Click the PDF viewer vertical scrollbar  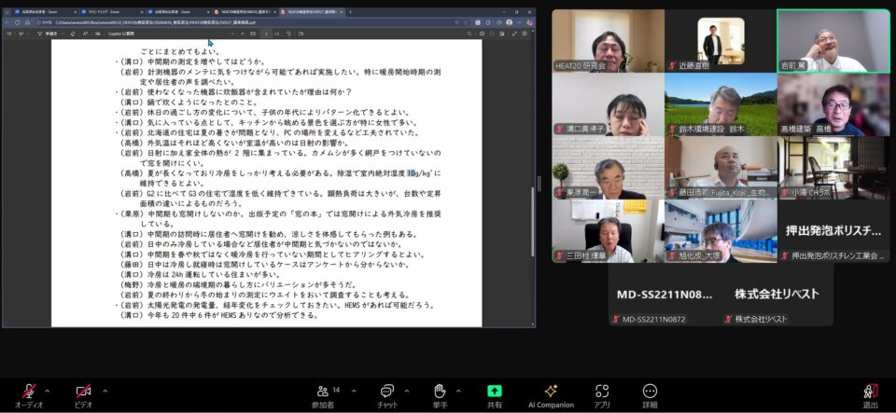click(533, 214)
